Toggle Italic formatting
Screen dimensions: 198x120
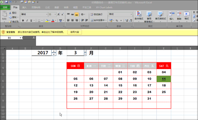coord(27,20)
